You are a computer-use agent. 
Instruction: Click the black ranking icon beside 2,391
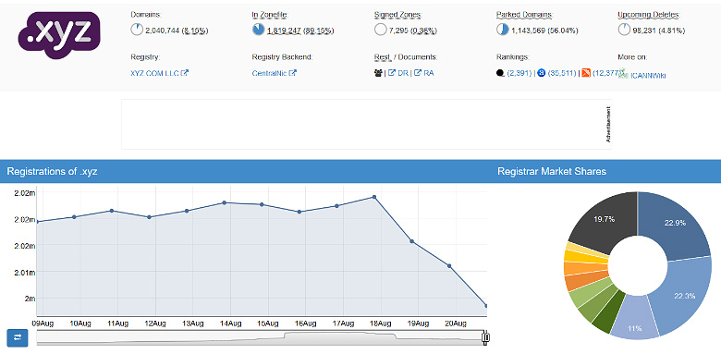pos(500,73)
